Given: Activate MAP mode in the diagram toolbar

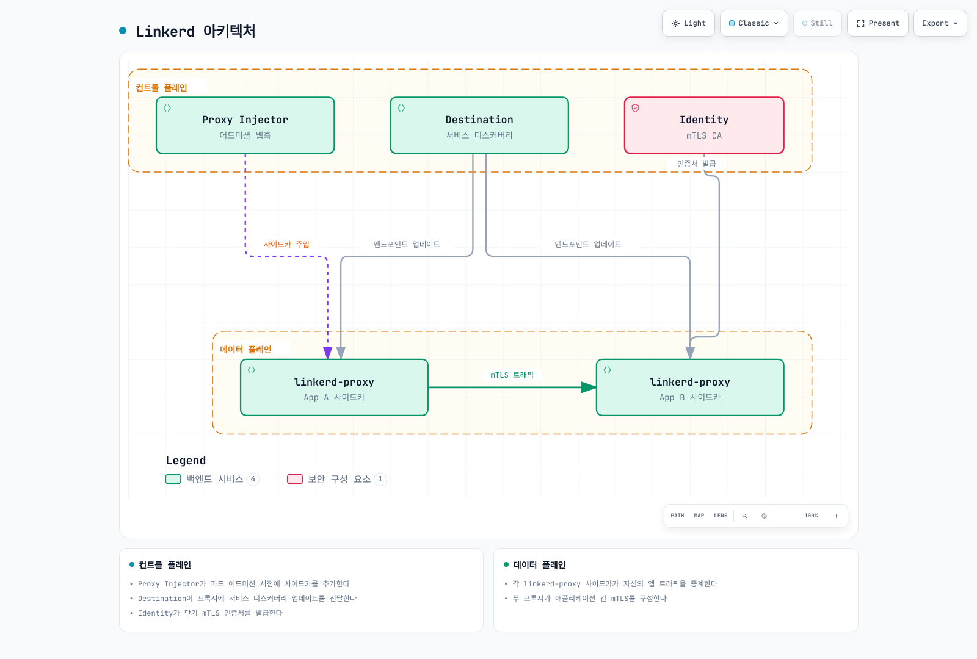Looking at the screenshot, I should (x=699, y=516).
